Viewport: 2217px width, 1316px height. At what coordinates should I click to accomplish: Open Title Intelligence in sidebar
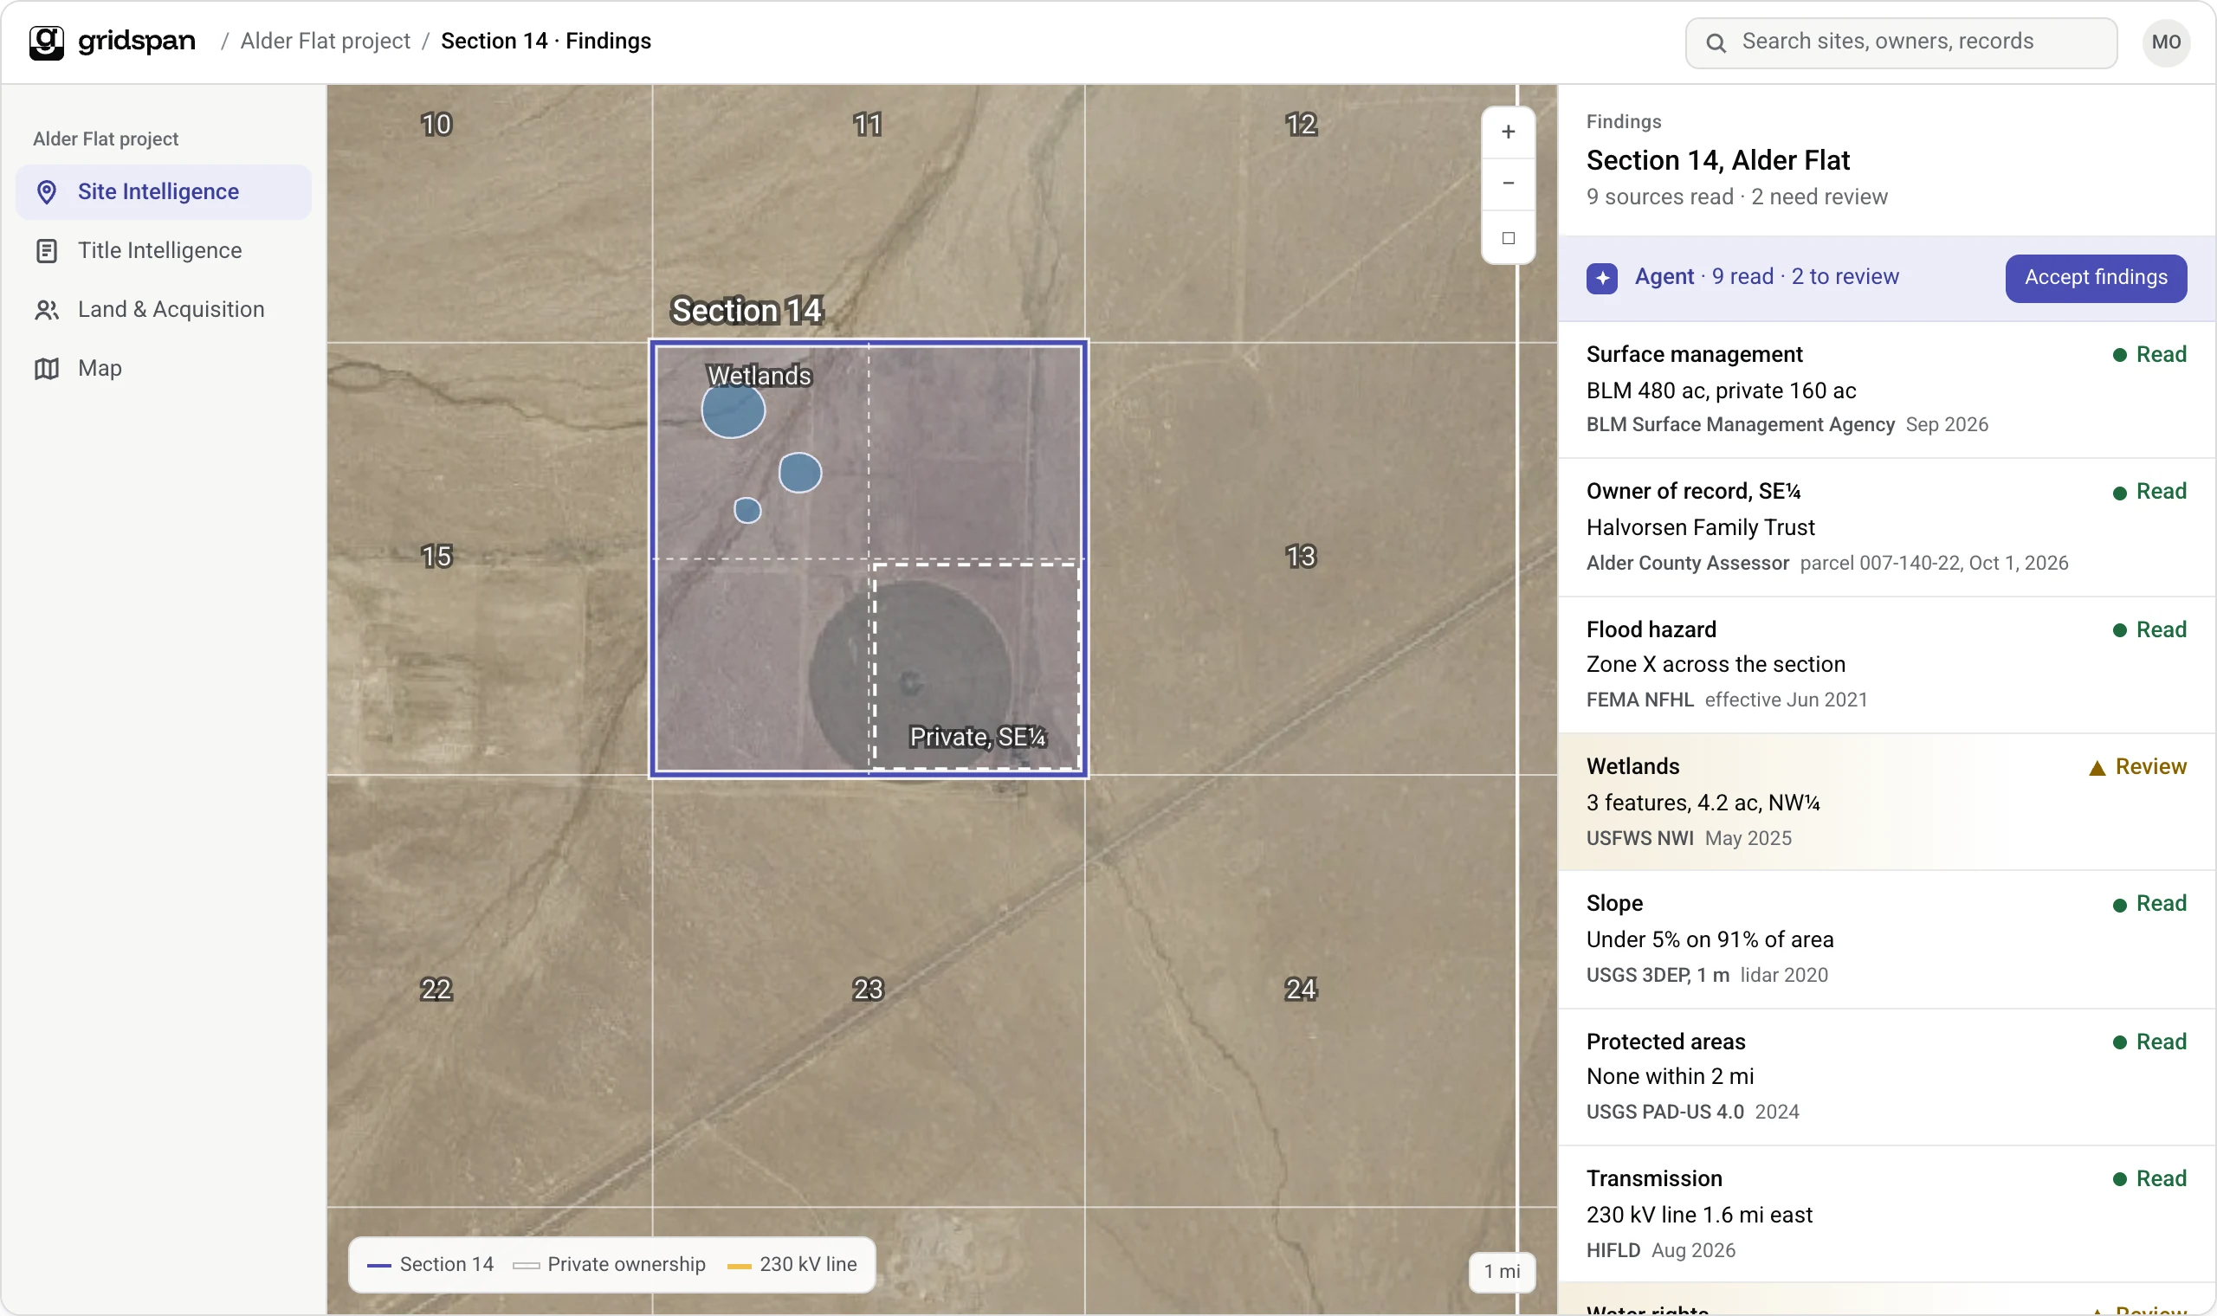163,251
